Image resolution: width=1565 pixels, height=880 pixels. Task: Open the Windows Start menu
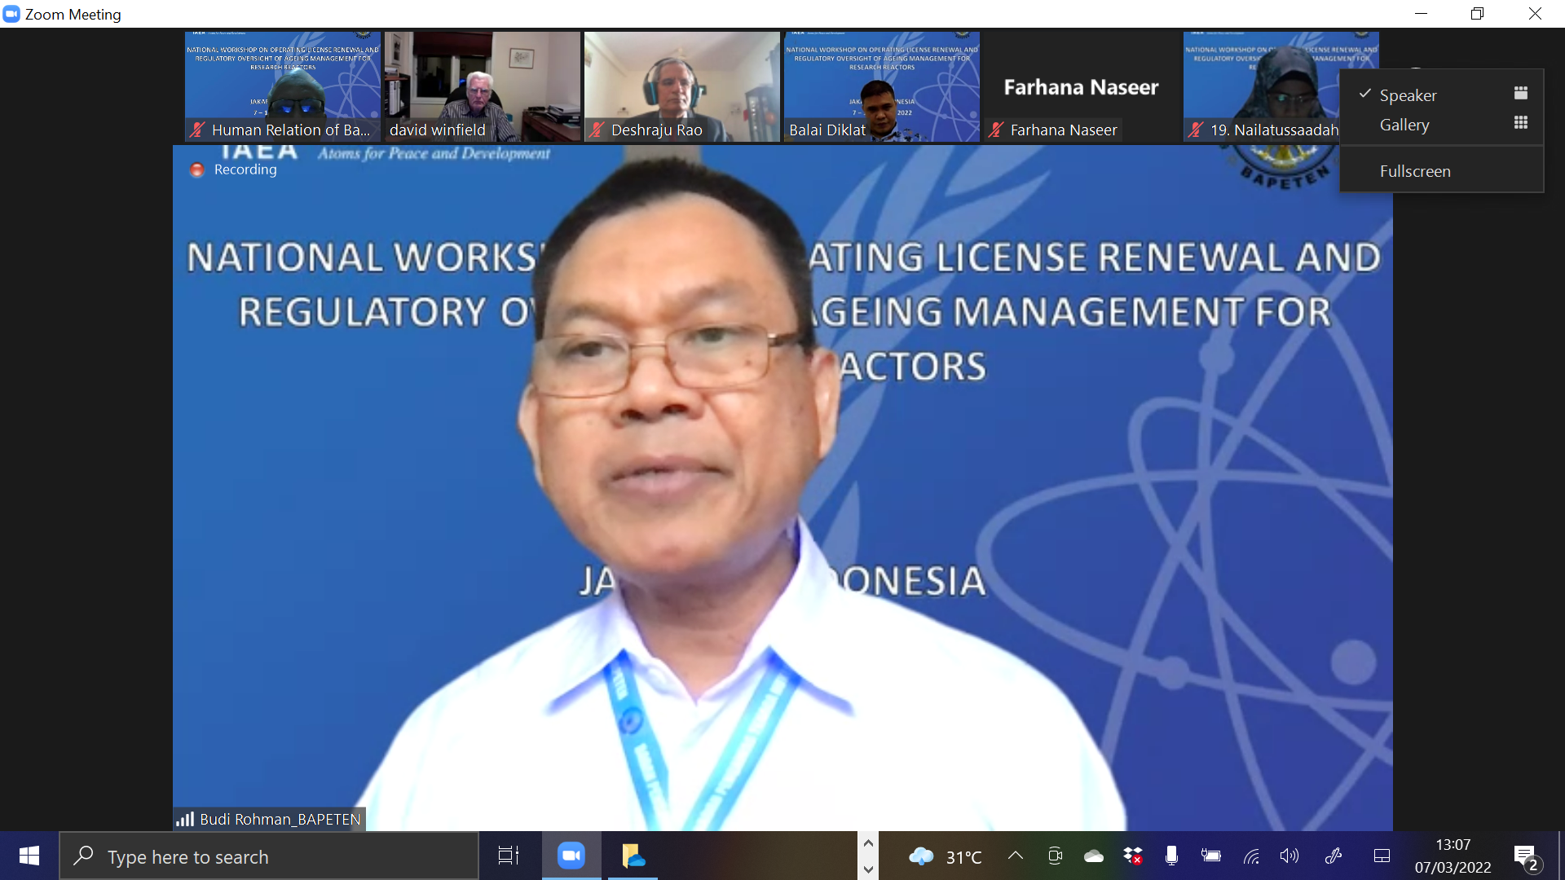pos(29,856)
